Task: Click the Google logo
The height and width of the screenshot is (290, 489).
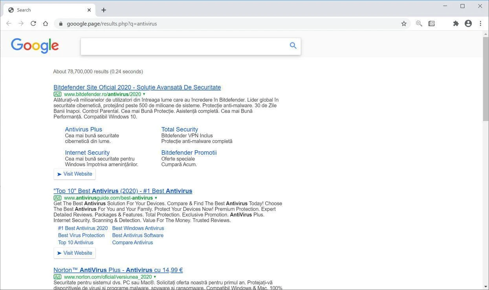Action: click(x=35, y=46)
